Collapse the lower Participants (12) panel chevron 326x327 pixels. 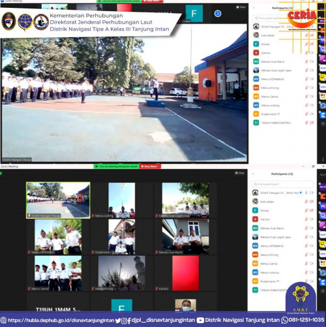[253, 174]
